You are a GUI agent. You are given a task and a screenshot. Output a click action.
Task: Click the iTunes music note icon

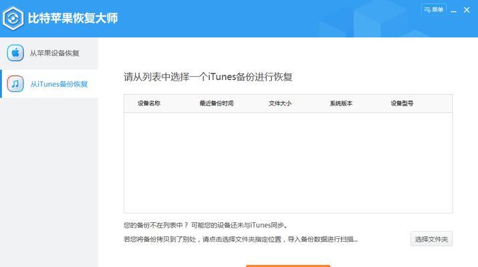click(15, 83)
